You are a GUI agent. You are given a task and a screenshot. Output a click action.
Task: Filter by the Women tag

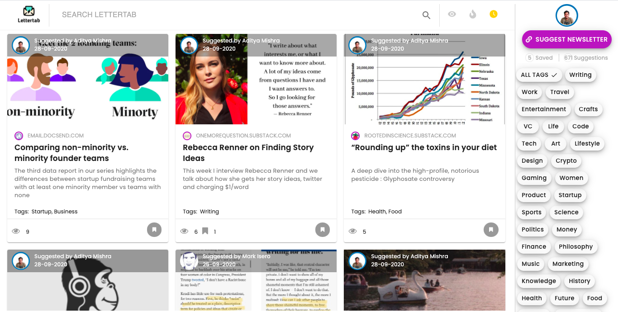click(571, 178)
